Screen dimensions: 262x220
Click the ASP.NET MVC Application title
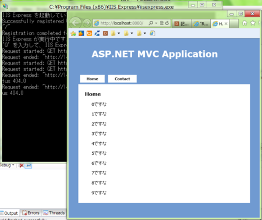click(x=155, y=54)
